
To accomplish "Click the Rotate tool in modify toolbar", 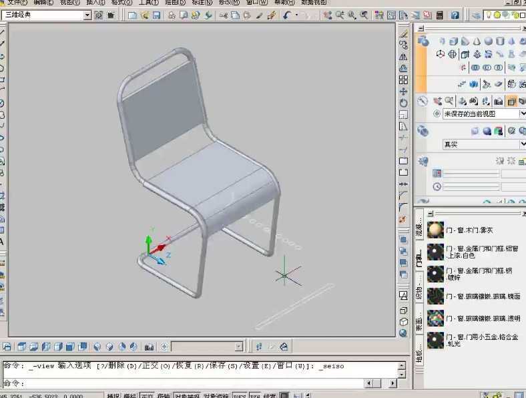I will 403,103.
